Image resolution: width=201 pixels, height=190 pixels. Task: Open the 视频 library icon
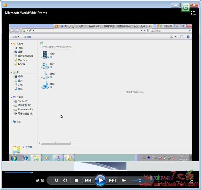pyautogui.click(x=45, y=55)
